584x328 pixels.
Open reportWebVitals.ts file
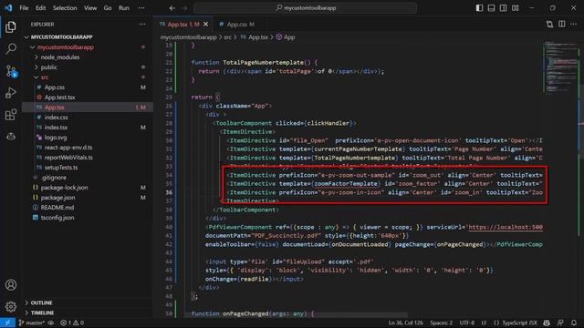(68, 158)
